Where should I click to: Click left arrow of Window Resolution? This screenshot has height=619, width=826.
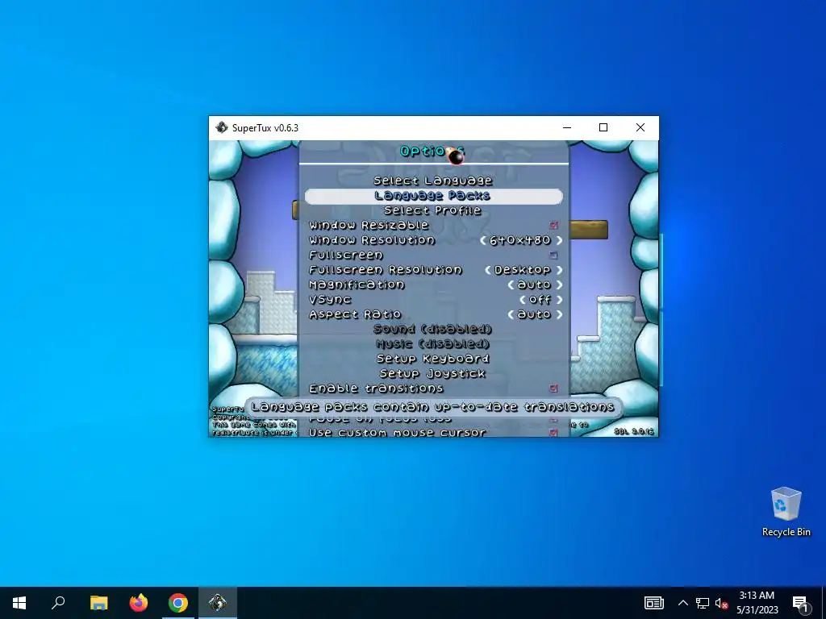482,240
